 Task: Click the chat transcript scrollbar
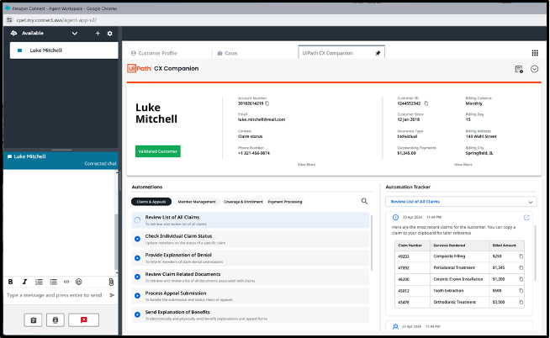coord(116,242)
